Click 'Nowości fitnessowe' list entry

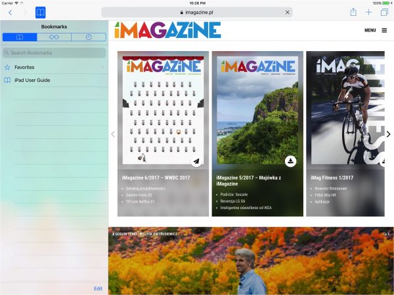pos(331,188)
